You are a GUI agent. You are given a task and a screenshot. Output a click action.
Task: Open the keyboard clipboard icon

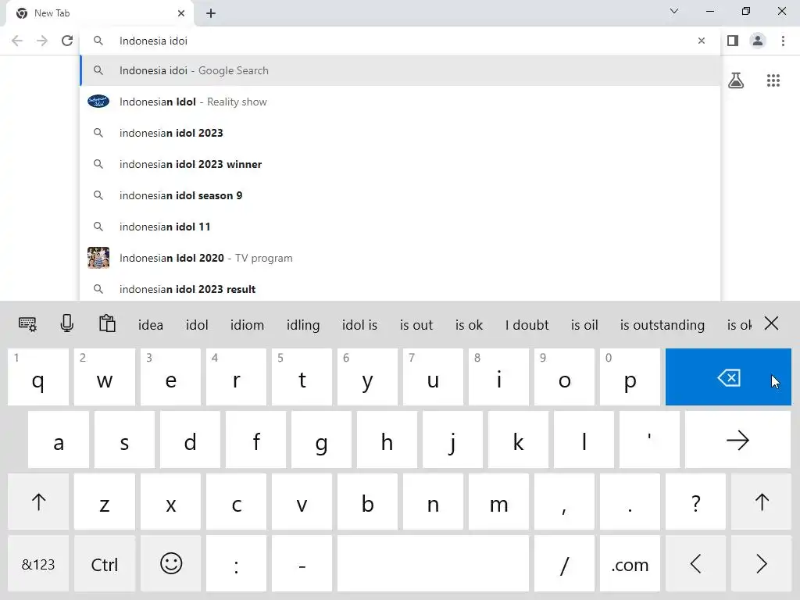(x=107, y=323)
